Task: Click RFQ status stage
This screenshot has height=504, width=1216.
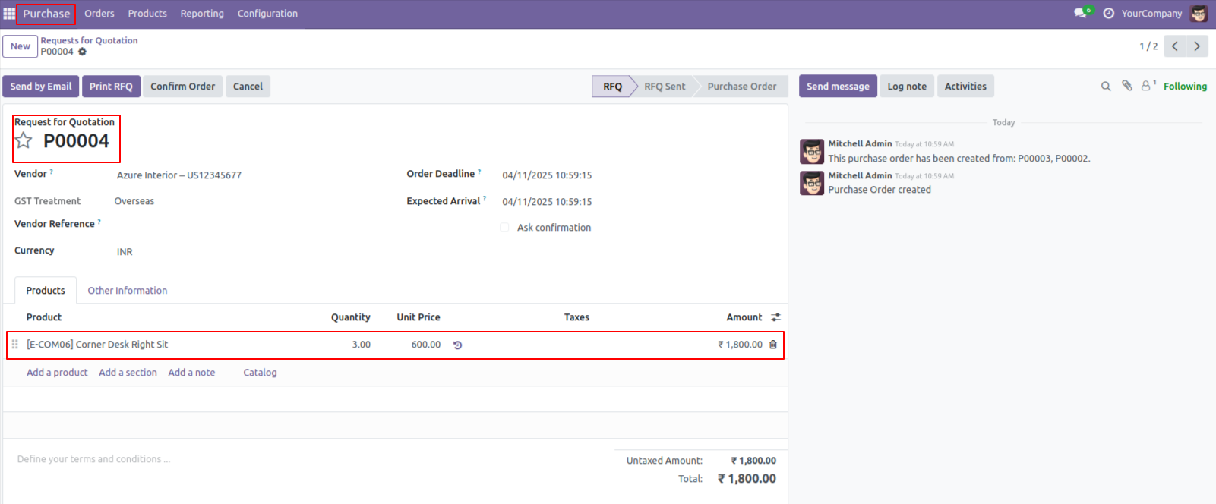Action: (x=612, y=87)
